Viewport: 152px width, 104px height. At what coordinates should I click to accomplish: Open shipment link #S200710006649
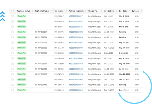[x=76, y=53]
